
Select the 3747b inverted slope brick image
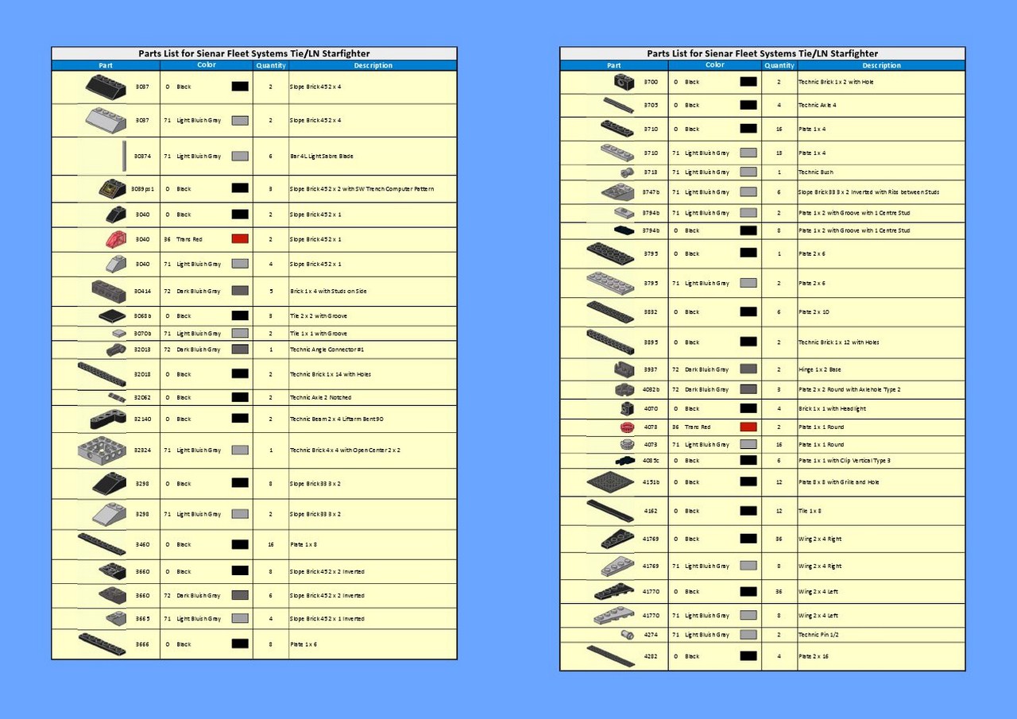click(x=618, y=191)
